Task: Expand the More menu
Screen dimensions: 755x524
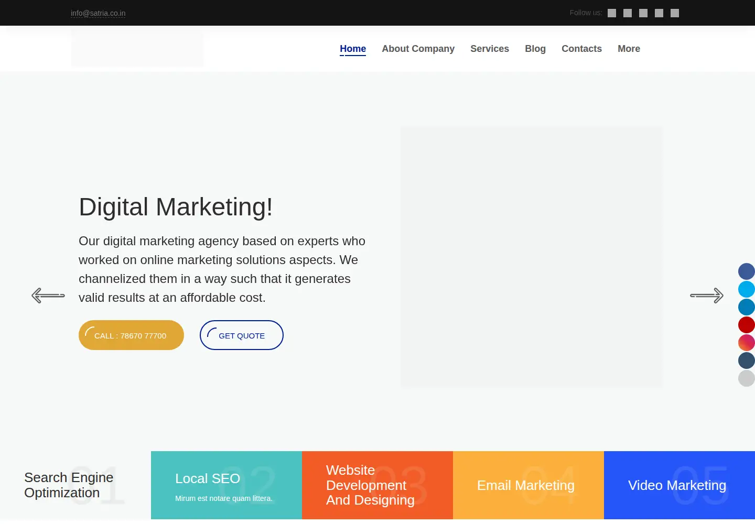Action: click(x=629, y=49)
